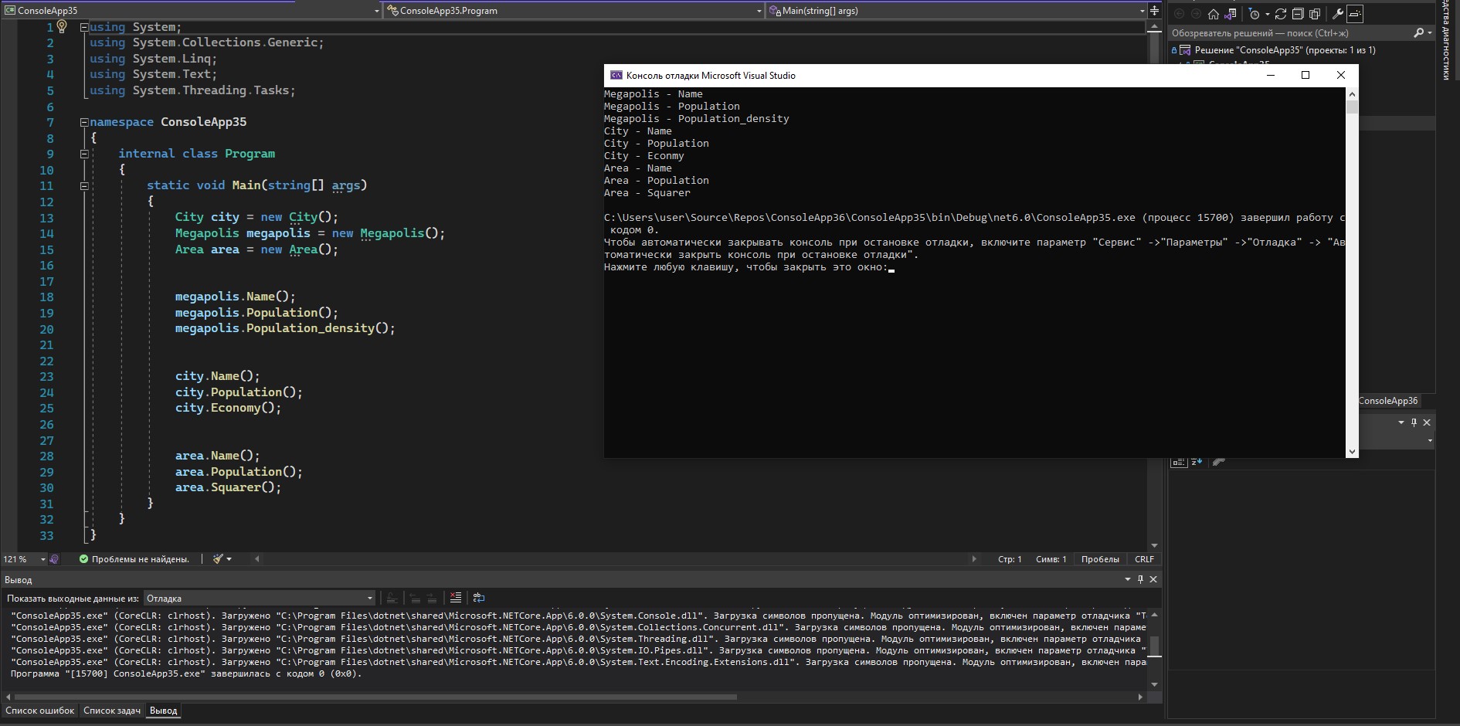Screen dimensions: 1460x726
Task: Click the Home icon in Solution Explorer toolbar
Action: (x=1213, y=14)
